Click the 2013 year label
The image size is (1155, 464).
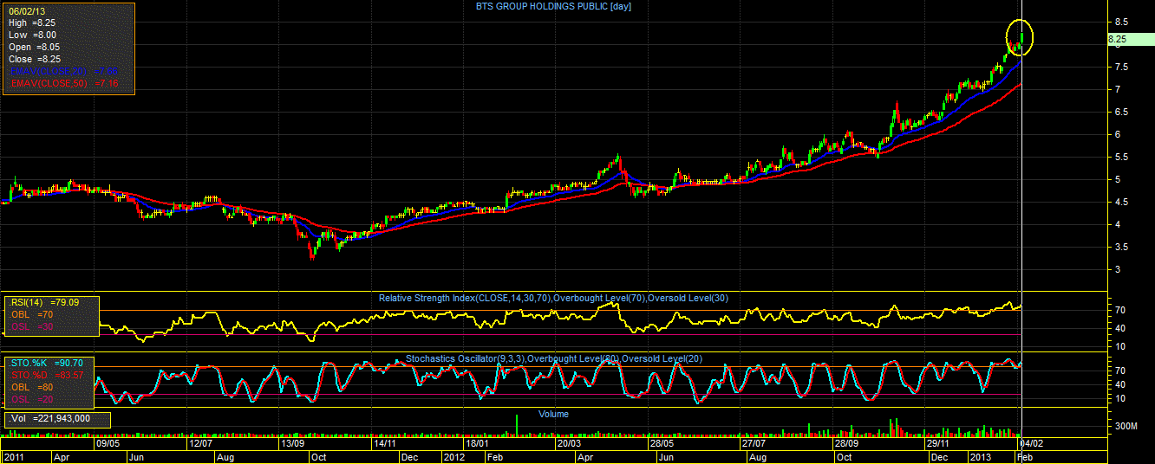(x=980, y=456)
